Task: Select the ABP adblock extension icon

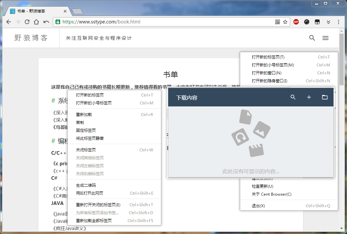Action: click(x=296, y=22)
